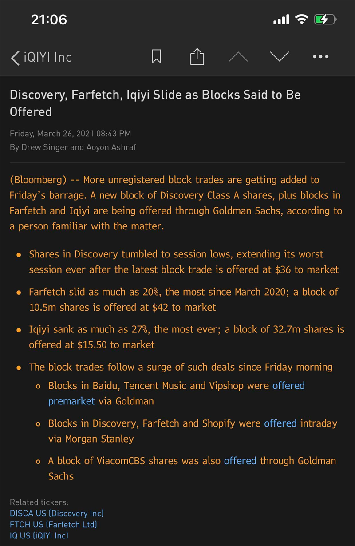Image resolution: width=355 pixels, height=546 pixels.
Task: Tap the article headline text
Action: [155, 103]
